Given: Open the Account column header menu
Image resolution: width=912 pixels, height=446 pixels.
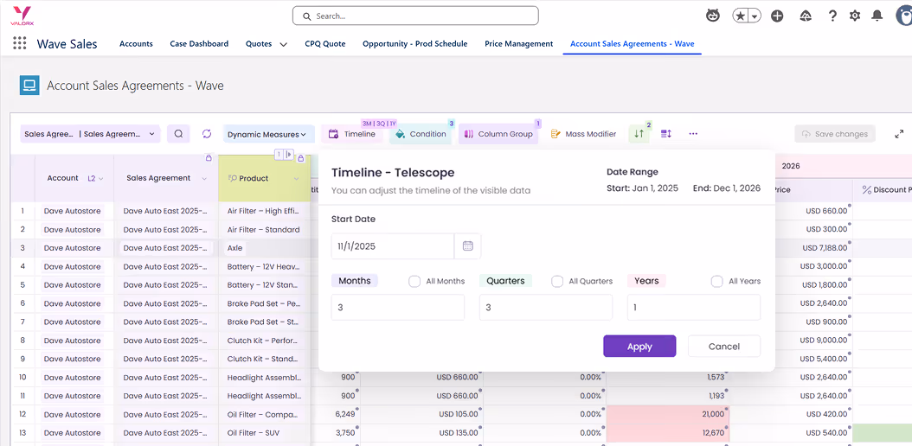Looking at the screenshot, I should pyautogui.click(x=101, y=179).
